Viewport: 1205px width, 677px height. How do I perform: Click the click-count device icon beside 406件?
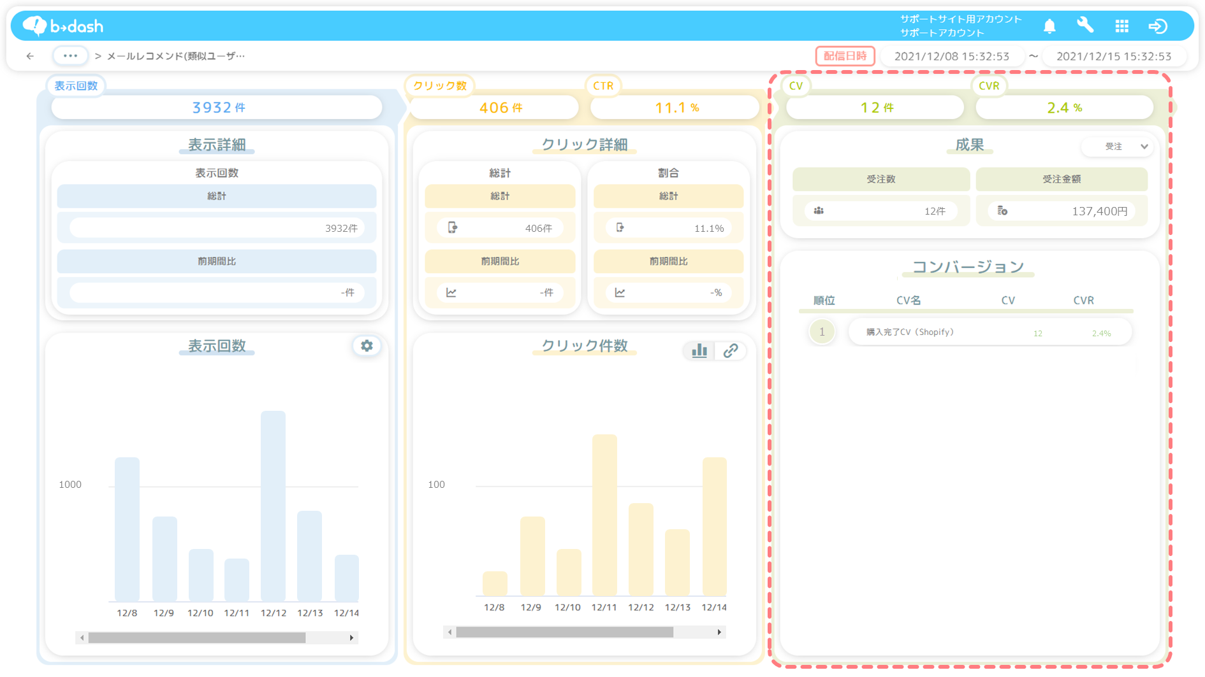pos(452,227)
